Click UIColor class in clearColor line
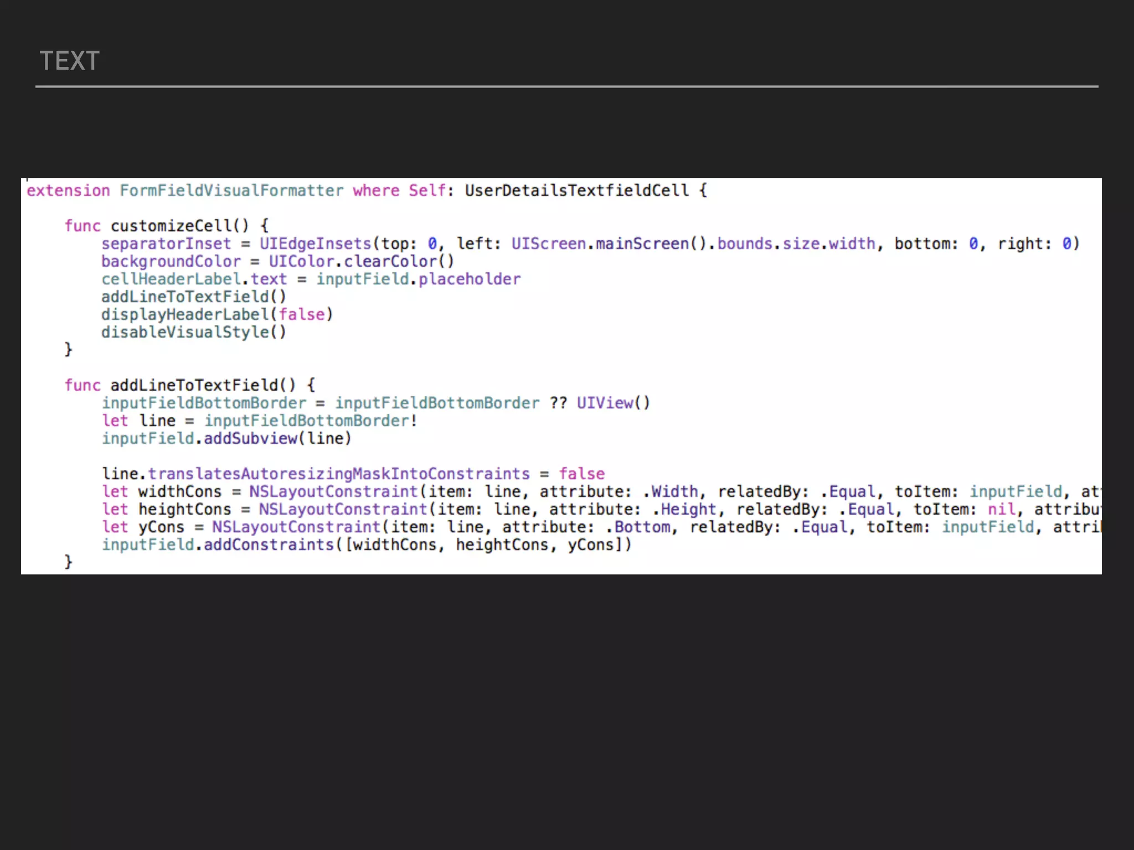This screenshot has height=850, width=1134. tap(301, 261)
